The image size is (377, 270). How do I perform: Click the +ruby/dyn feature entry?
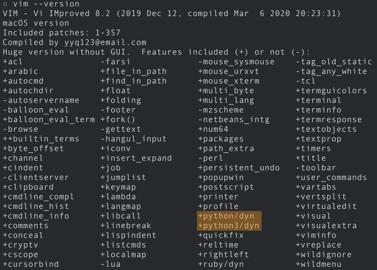coord(221,264)
